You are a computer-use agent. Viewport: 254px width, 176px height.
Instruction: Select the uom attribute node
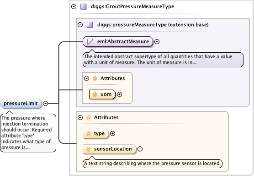(102, 95)
